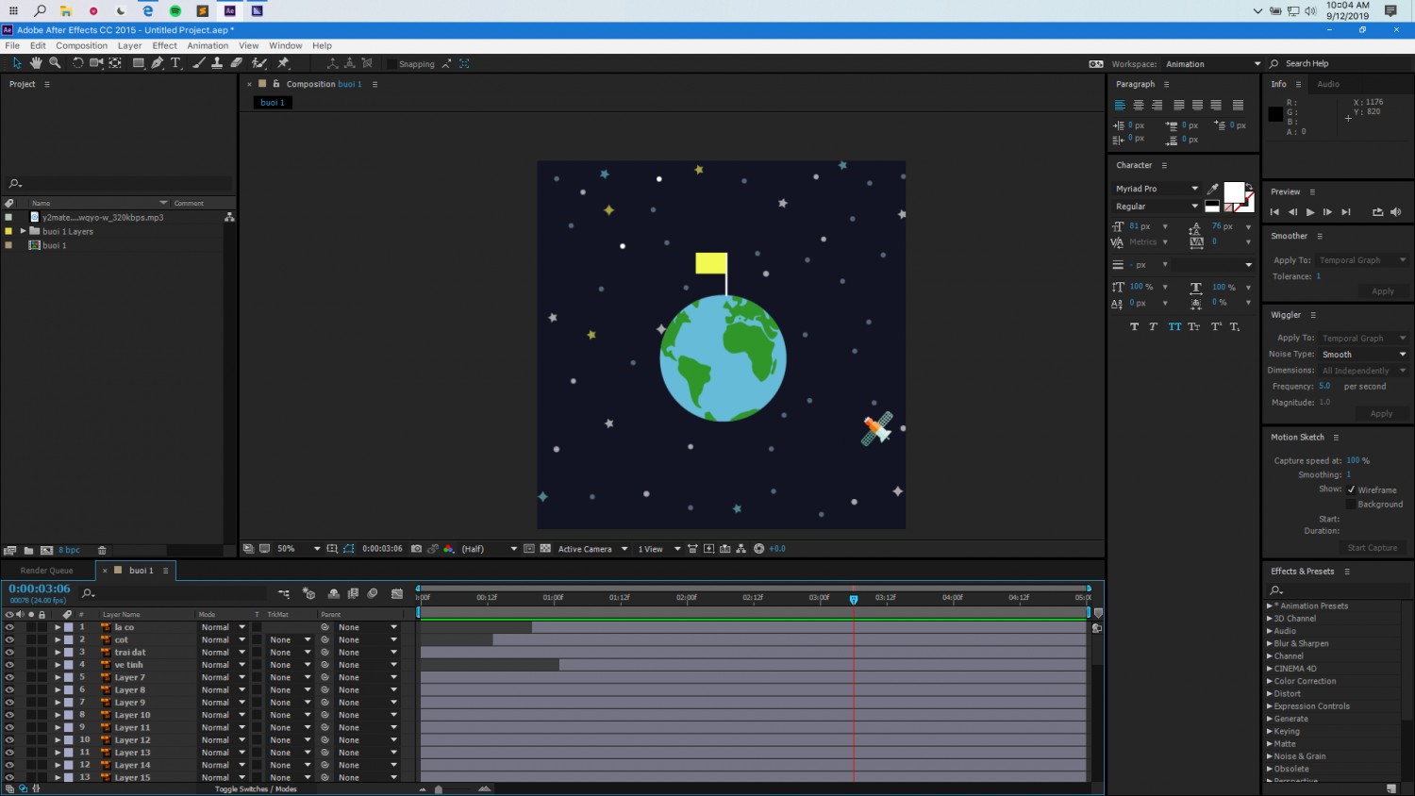Screen dimensions: 1415x796
Task: Click the current time indicator marker
Action: coord(854,600)
